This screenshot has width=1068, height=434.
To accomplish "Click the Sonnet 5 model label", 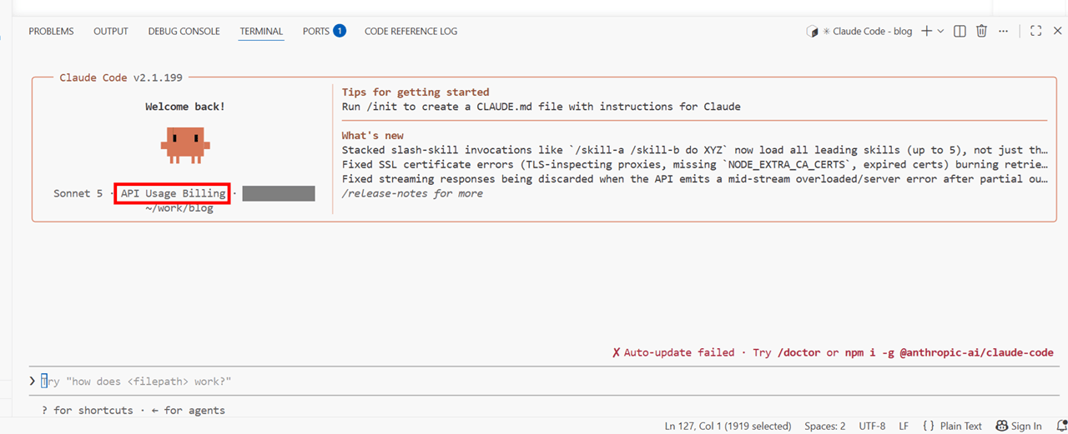I will pos(78,193).
